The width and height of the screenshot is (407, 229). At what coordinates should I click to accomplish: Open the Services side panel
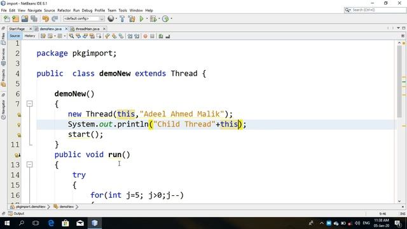tap(3, 57)
